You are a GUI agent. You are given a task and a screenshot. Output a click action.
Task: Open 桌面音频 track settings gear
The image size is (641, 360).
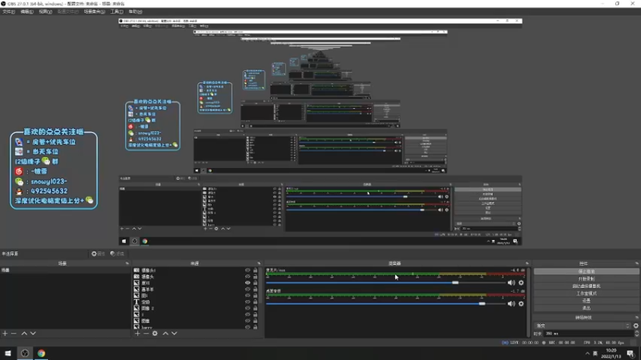[522, 304]
